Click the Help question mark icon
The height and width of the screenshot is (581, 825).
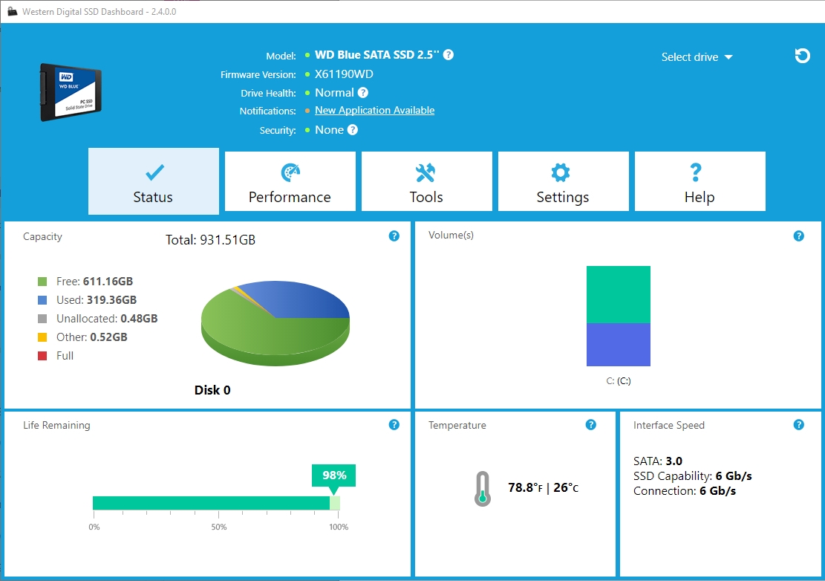tap(695, 172)
